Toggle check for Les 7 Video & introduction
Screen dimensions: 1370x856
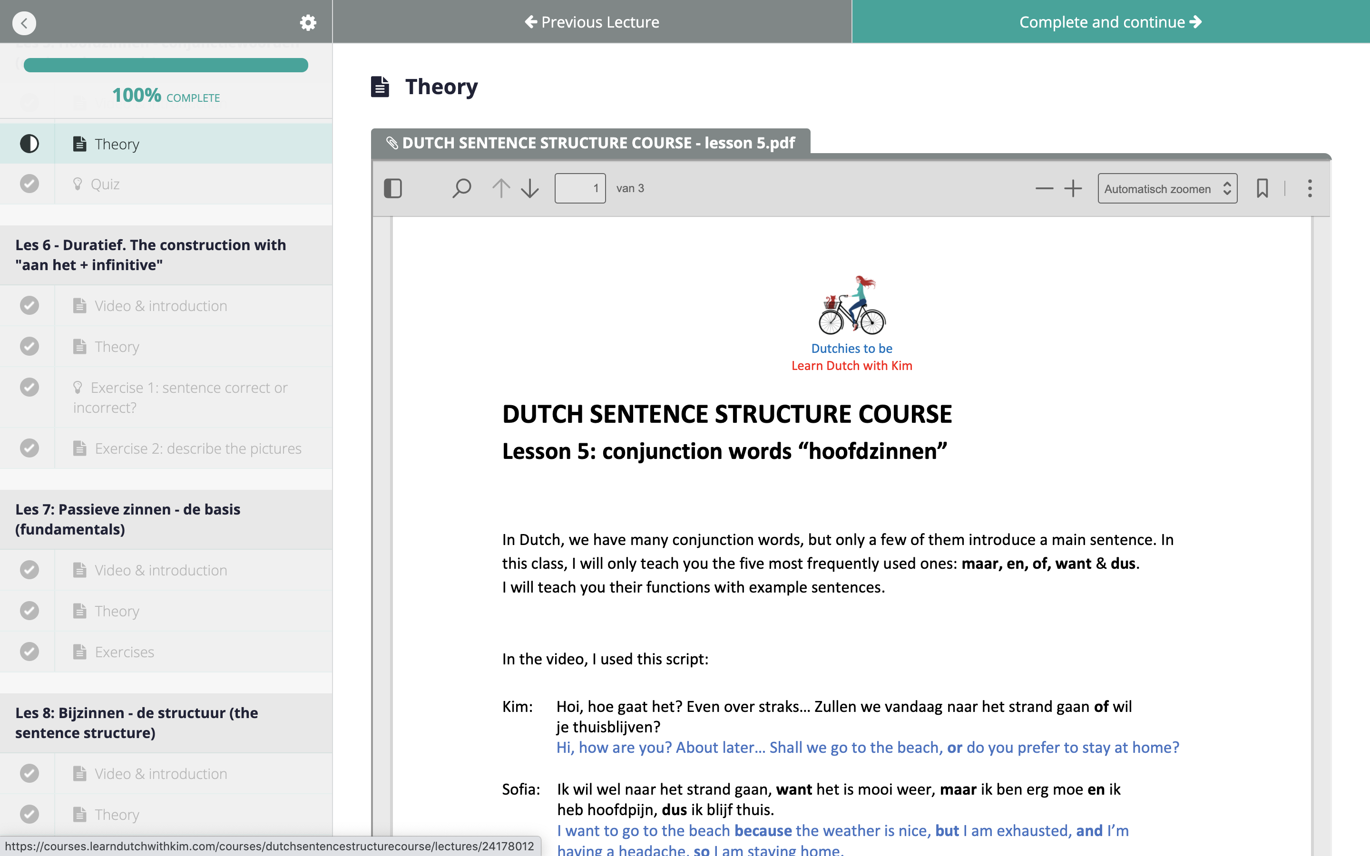pos(29,570)
